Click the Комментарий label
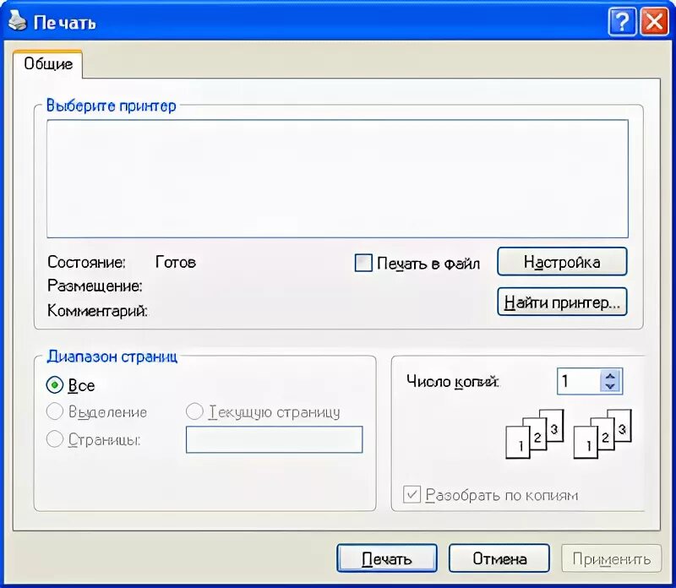Image resolution: width=676 pixels, height=588 pixels. coord(97,310)
